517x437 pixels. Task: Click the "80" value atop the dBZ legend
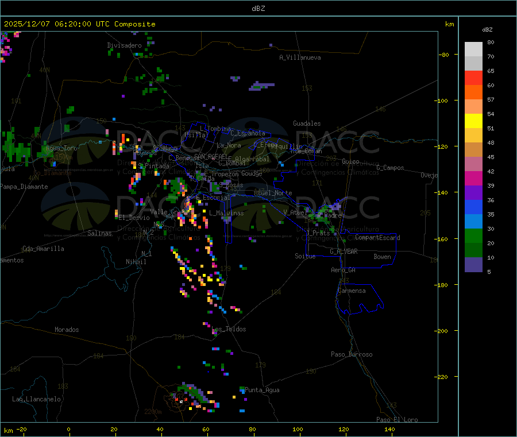point(491,42)
